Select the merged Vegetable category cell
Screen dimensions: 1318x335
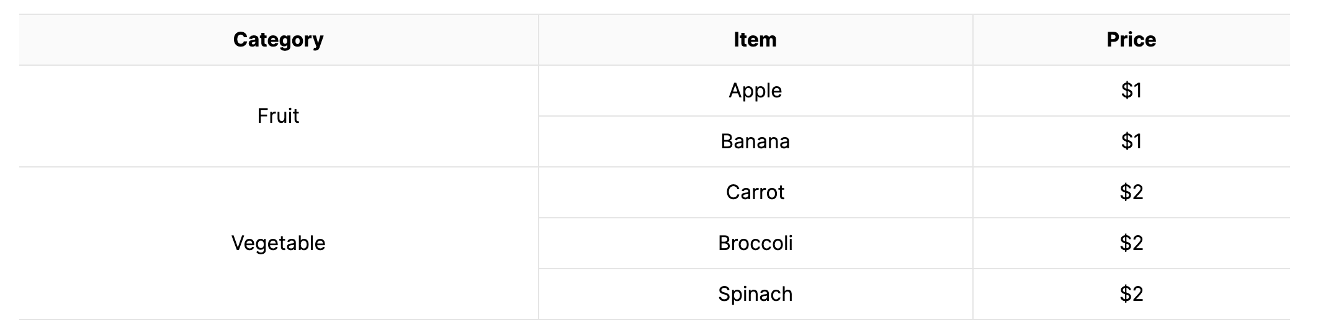click(279, 243)
